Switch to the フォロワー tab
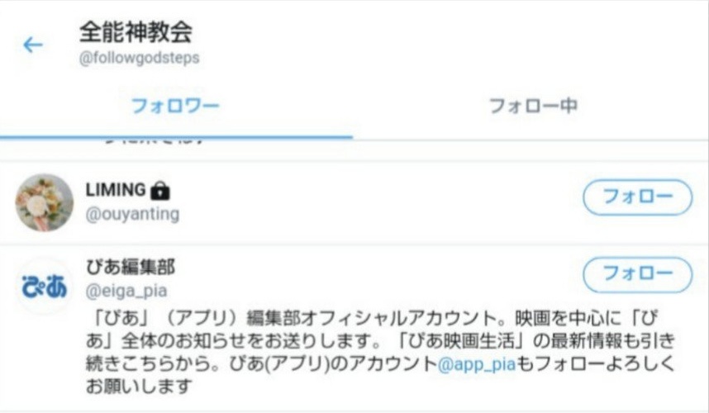 [175, 107]
